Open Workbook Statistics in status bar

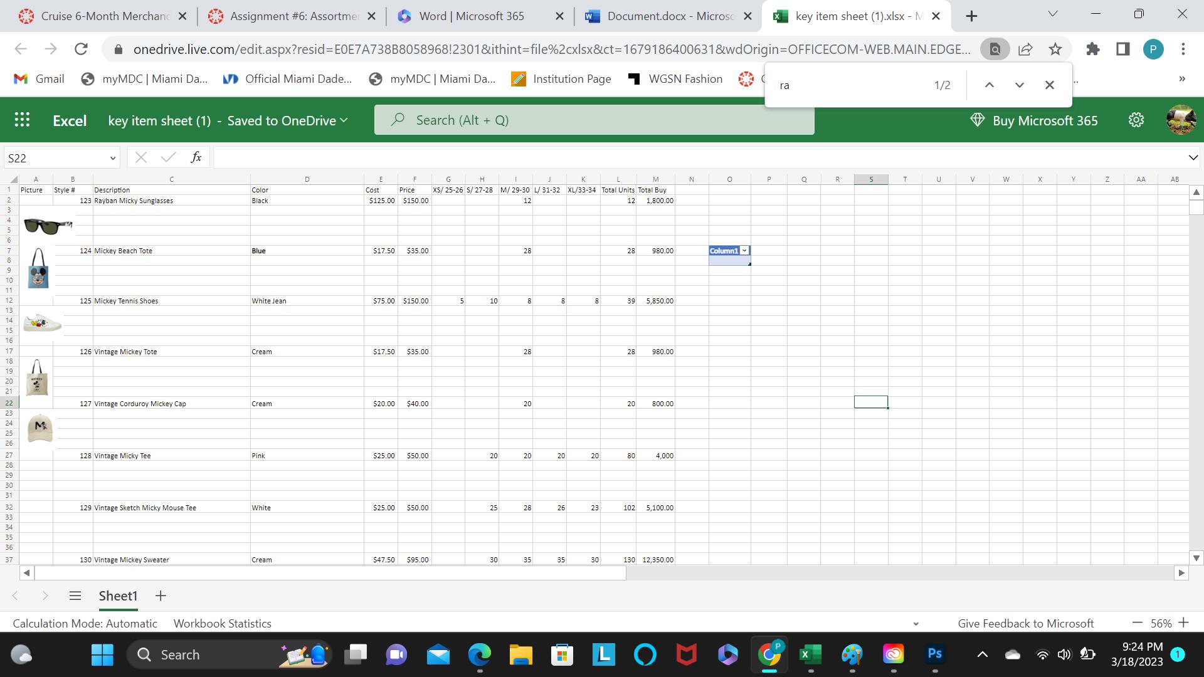tap(222, 623)
